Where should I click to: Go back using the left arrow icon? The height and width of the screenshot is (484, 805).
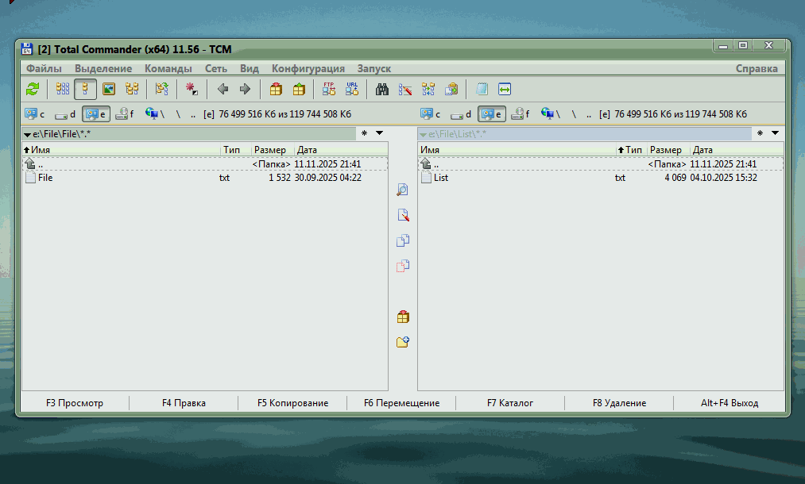(x=223, y=89)
